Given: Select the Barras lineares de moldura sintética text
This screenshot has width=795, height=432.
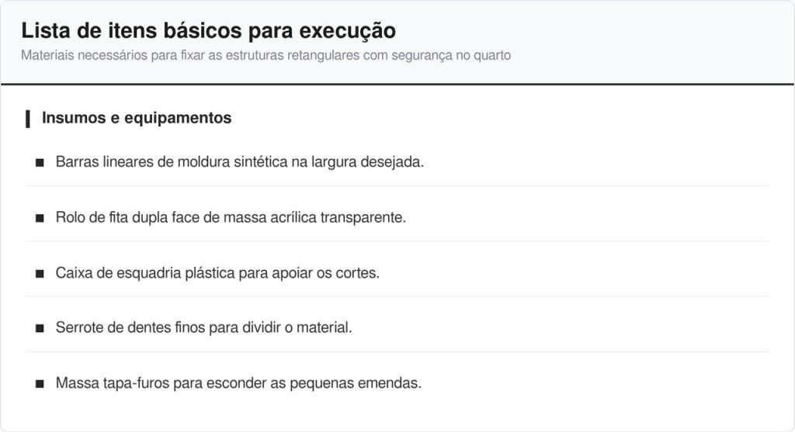Looking at the screenshot, I should 240,163.
